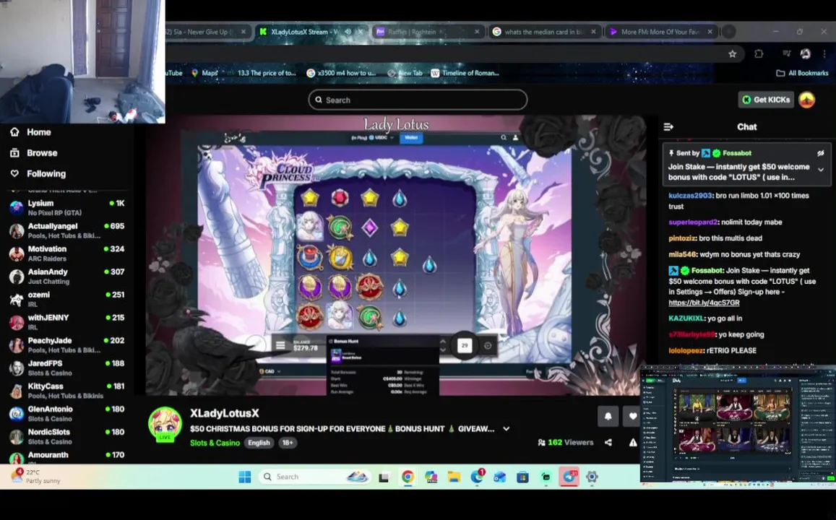
Task: Open slot game hamburger menu
Action: pos(280,345)
